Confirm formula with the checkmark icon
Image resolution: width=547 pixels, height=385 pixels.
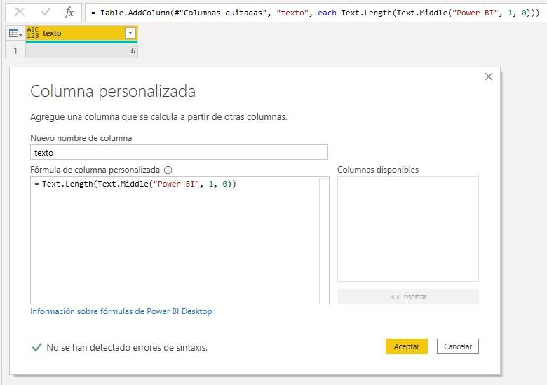[x=45, y=12]
